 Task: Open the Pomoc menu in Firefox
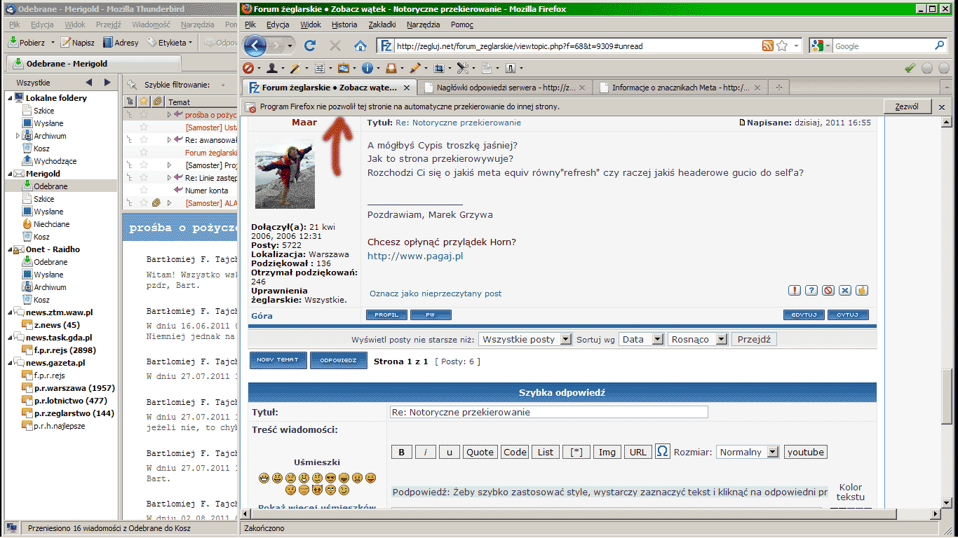(x=462, y=25)
